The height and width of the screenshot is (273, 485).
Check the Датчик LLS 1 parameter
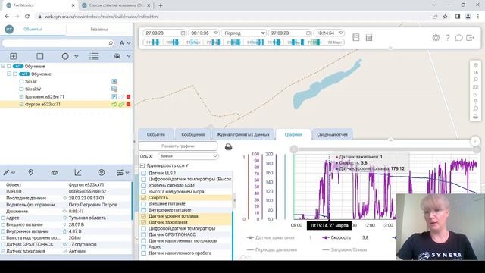tap(143, 173)
